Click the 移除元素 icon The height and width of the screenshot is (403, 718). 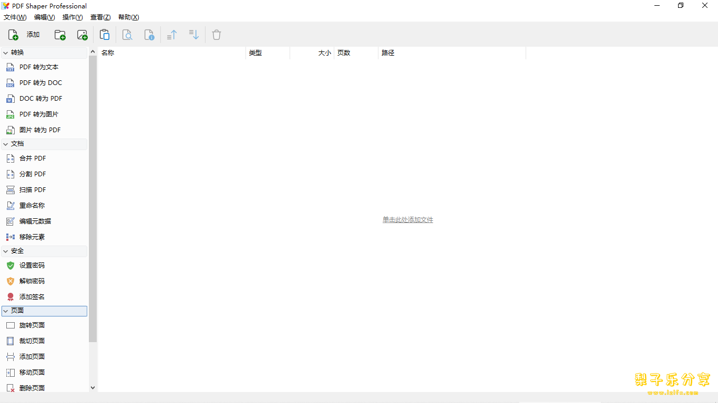pyautogui.click(x=10, y=237)
